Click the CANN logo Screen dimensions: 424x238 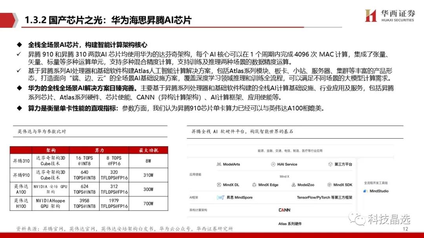tap(284, 210)
